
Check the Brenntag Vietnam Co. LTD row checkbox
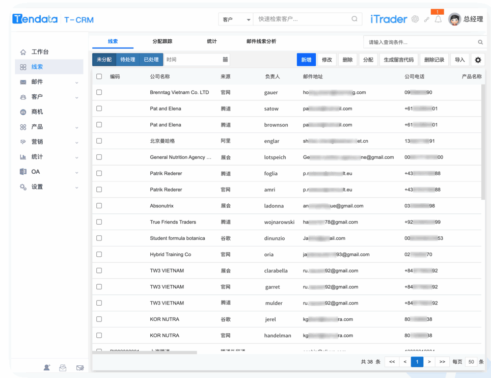click(99, 92)
